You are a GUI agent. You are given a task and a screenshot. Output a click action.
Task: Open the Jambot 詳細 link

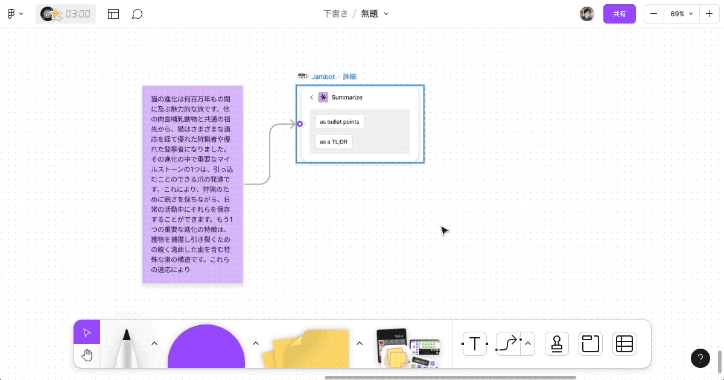351,76
